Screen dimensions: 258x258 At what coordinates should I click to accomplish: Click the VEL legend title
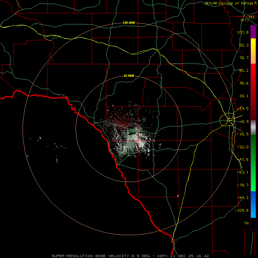coord(252,17)
